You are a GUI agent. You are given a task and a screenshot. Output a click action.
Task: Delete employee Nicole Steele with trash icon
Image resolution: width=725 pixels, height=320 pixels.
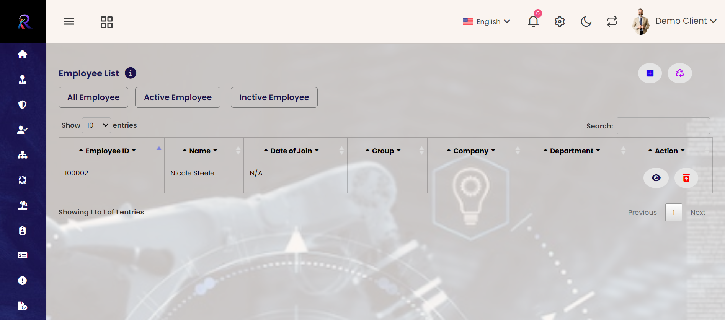[x=686, y=178]
